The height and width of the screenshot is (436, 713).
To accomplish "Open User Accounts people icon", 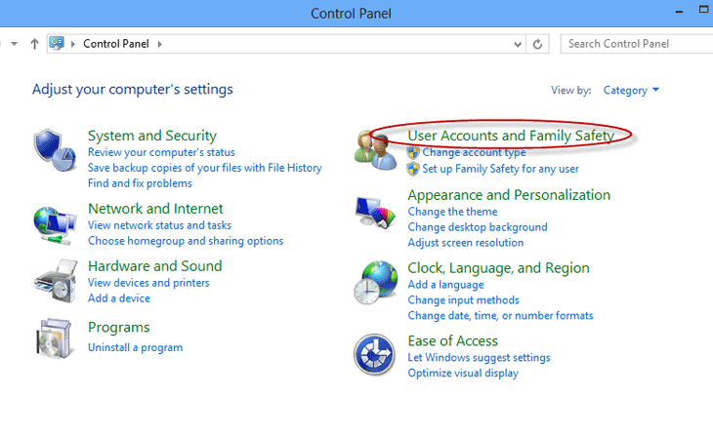I will [x=376, y=150].
